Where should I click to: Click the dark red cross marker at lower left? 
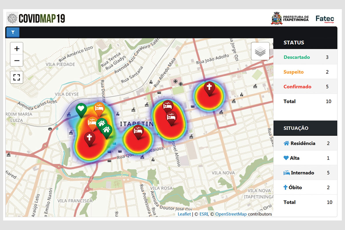click(89, 138)
